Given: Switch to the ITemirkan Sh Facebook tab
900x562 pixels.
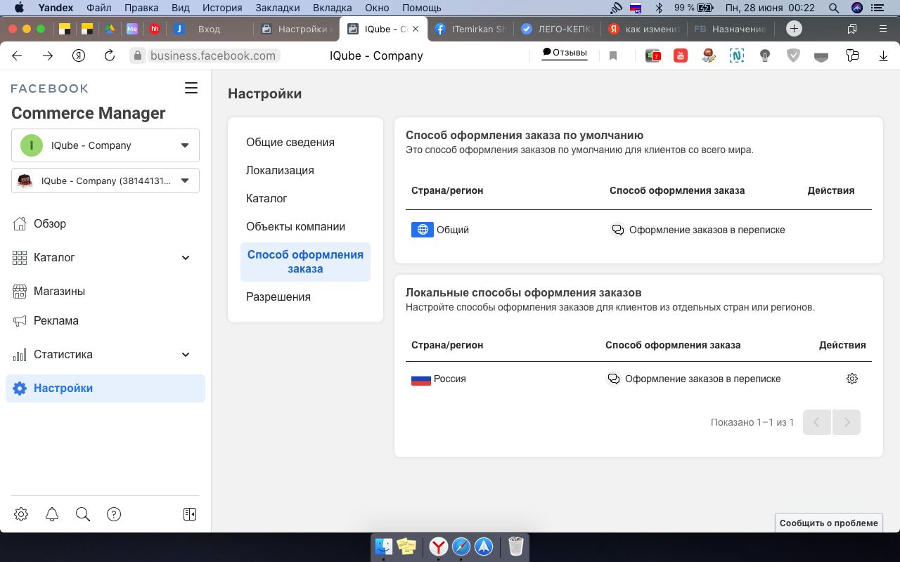Looking at the screenshot, I should point(470,29).
